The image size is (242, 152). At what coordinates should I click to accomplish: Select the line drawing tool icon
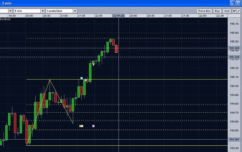[x=239, y=11]
